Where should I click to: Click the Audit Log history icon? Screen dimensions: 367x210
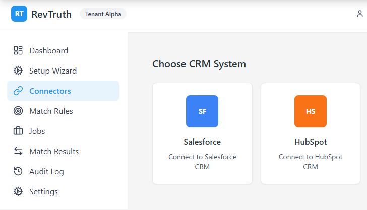[18, 171]
